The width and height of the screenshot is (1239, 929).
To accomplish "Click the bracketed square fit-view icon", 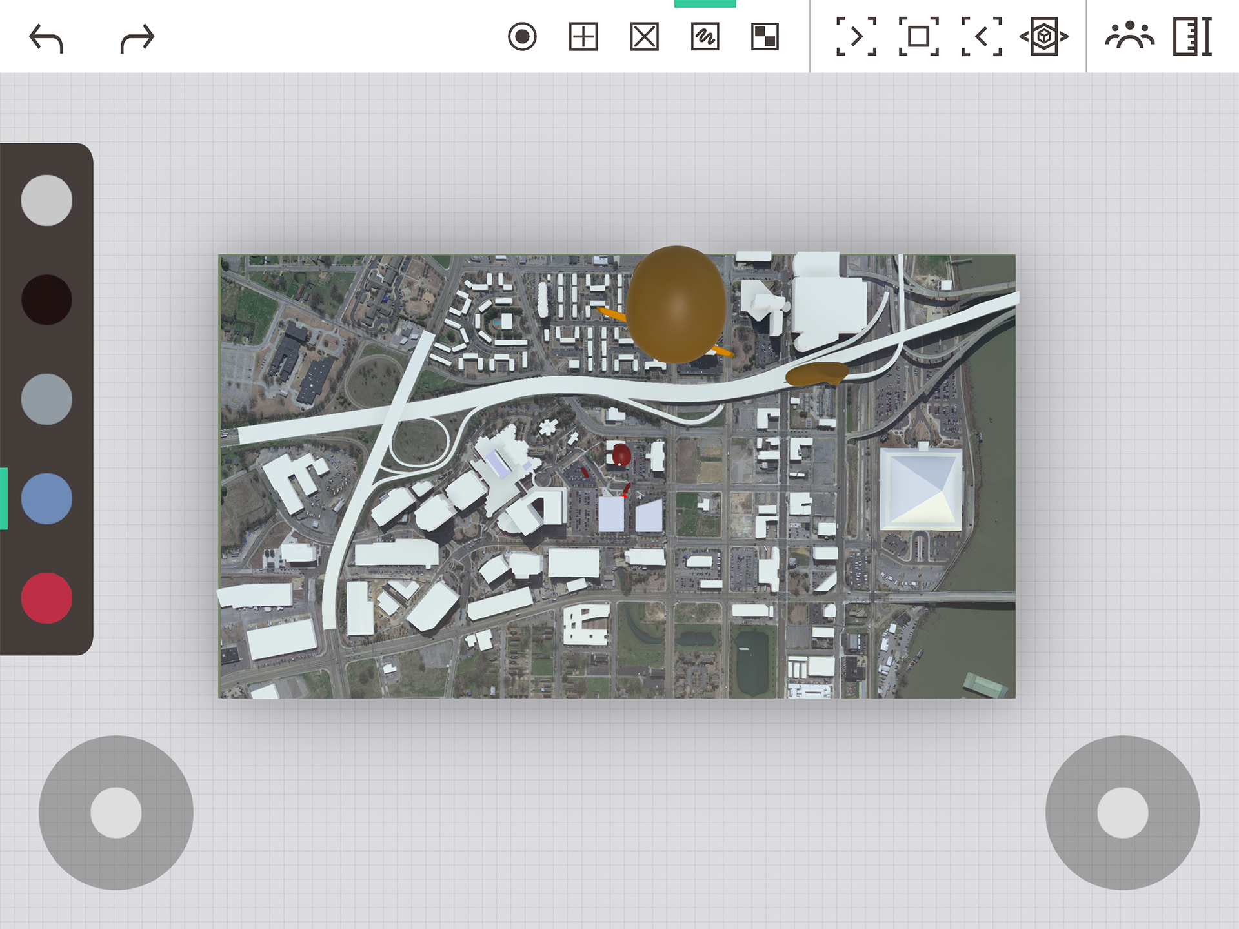I will point(918,37).
